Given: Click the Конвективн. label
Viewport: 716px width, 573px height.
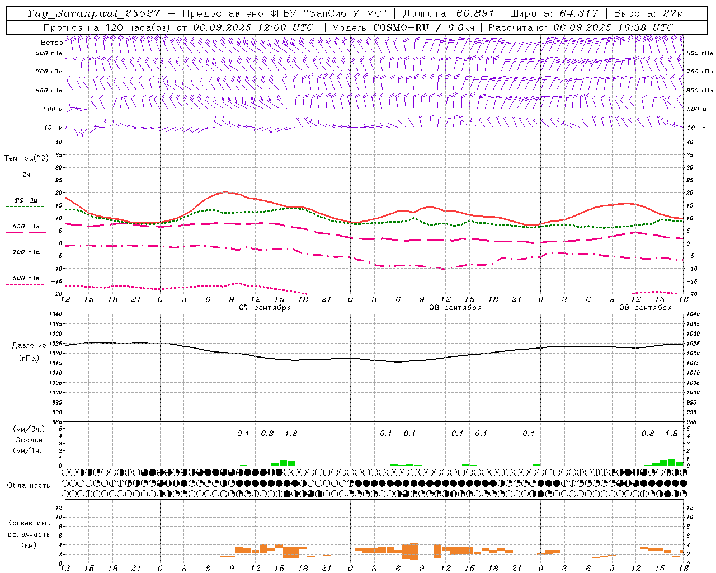Looking at the screenshot, I should point(29,523).
